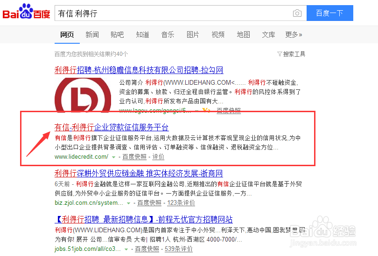Click the www.lidecredit.com/ URL

[81, 157]
